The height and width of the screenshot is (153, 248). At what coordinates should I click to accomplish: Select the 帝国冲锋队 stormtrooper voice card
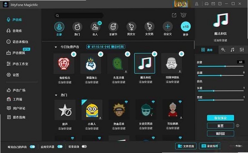click(x=172, y=63)
